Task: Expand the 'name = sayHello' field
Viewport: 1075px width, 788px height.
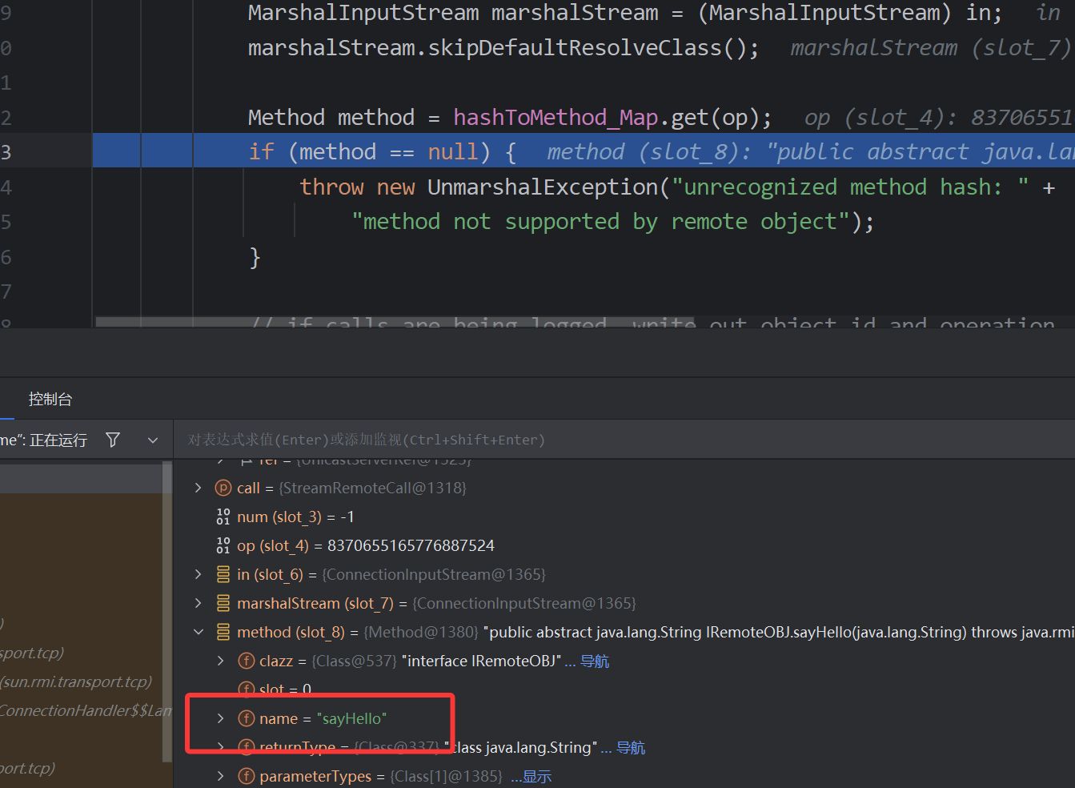Action: 221,718
